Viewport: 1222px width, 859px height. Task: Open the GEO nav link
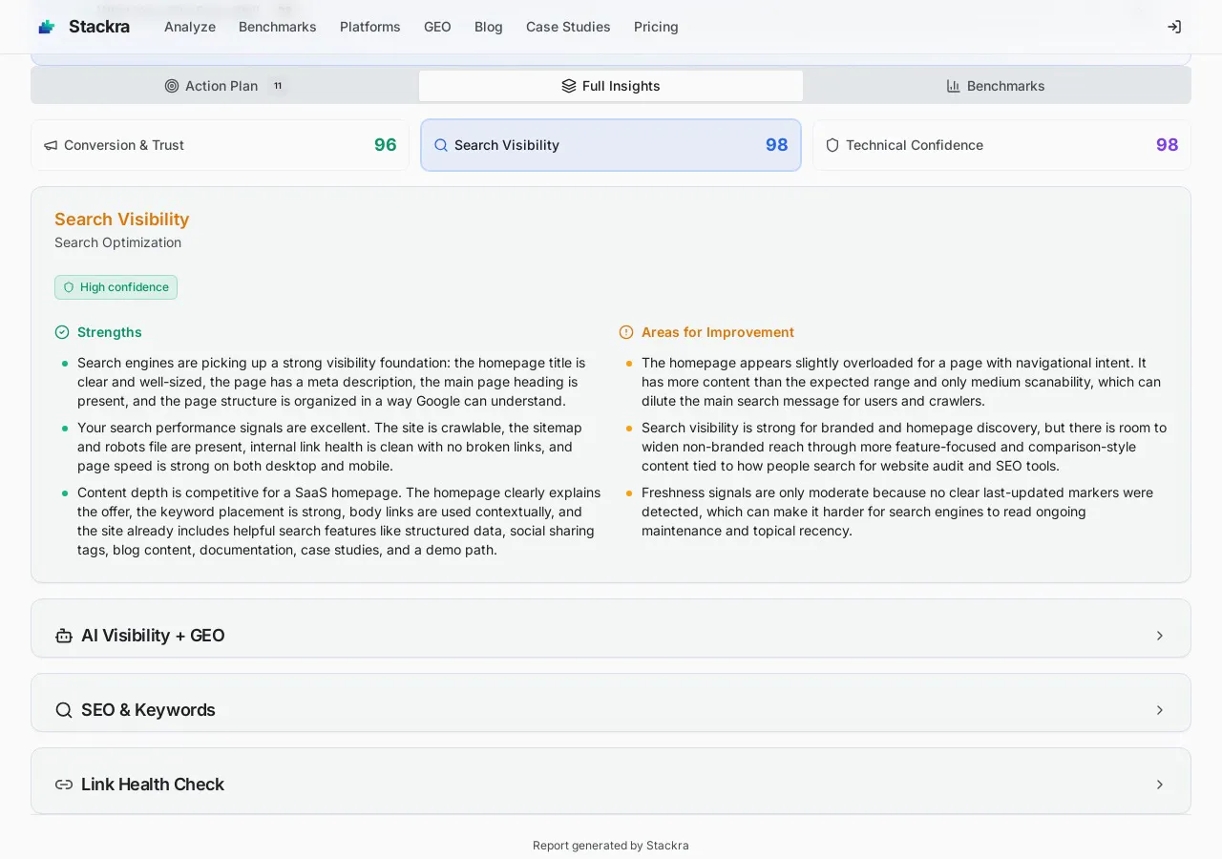tap(437, 27)
